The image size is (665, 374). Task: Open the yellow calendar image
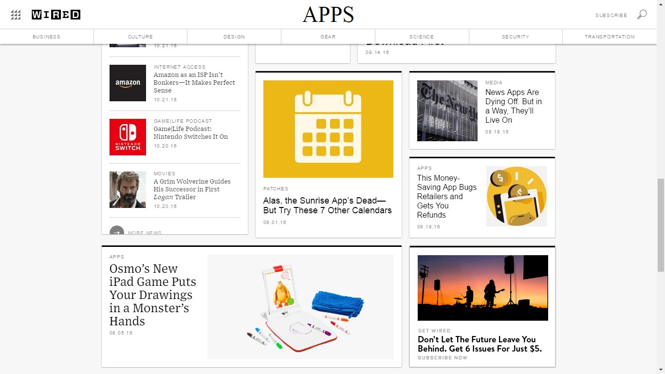click(x=328, y=129)
